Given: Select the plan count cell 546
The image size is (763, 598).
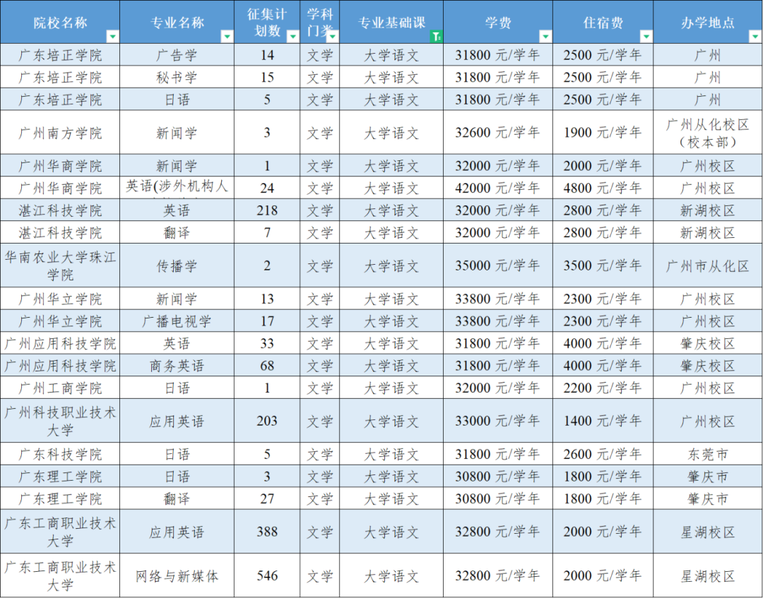Looking at the screenshot, I should (267, 575).
